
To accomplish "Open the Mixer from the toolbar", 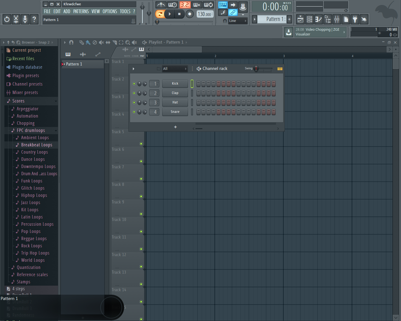I will 337,19.
